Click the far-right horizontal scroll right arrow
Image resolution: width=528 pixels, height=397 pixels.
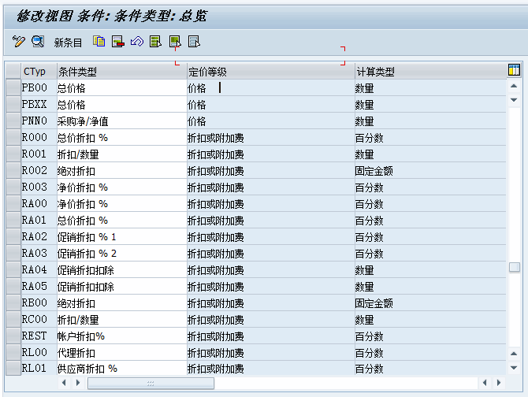coord(499,383)
